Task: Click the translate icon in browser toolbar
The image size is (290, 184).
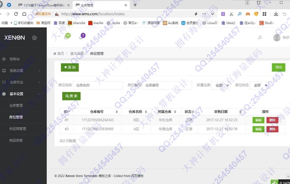Action: pos(223,14)
